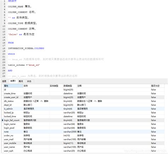168x154 pixels.
Task: Place cursor on the FROM keyword
Action: point(11,43)
